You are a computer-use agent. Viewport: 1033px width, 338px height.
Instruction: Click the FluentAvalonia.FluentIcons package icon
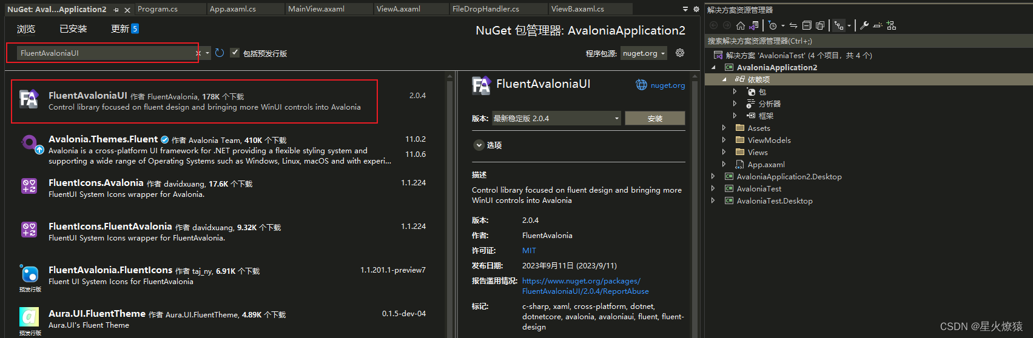29,274
